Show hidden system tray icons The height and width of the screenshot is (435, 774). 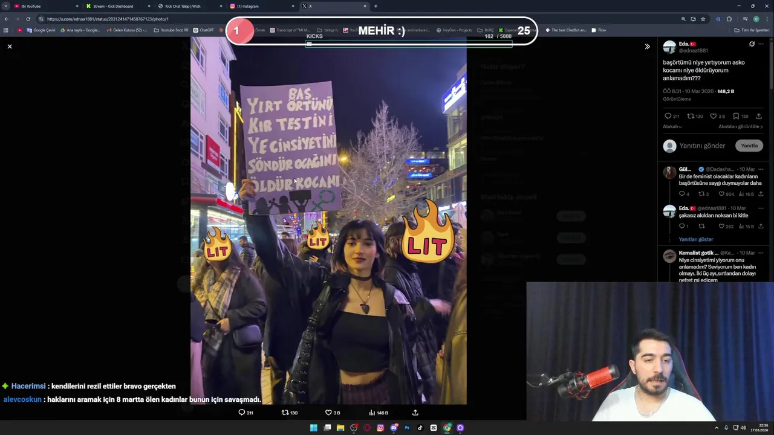(718, 428)
